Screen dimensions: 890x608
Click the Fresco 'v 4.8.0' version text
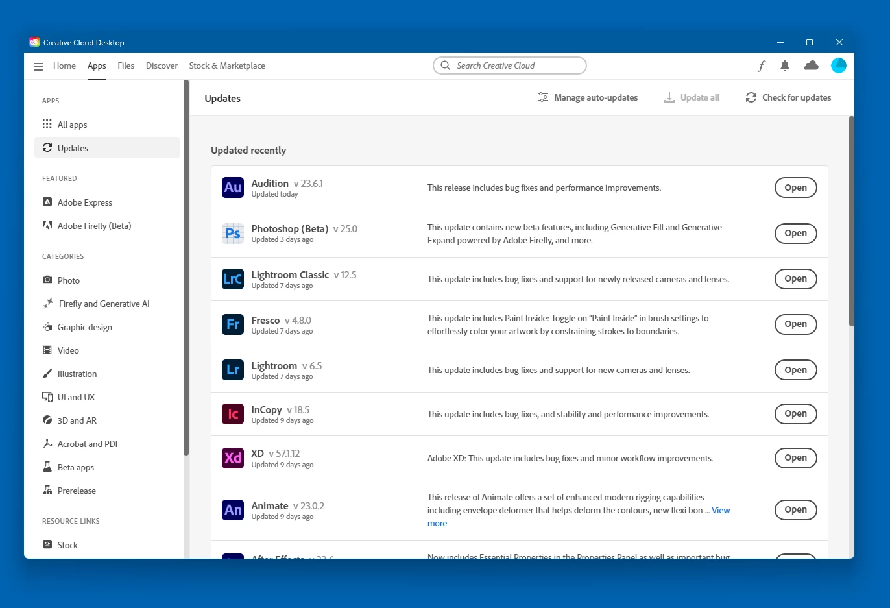click(x=298, y=321)
